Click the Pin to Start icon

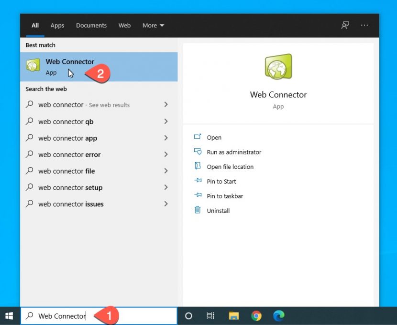pos(198,181)
